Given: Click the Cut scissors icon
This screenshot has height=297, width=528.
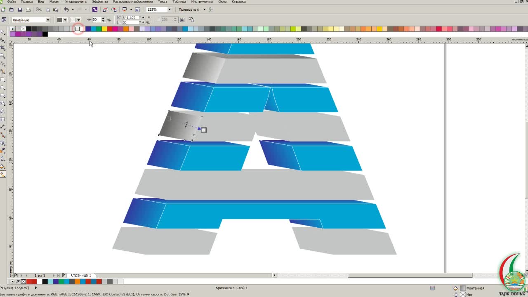Looking at the screenshot, I should pyautogui.click(x=39, y=9).
